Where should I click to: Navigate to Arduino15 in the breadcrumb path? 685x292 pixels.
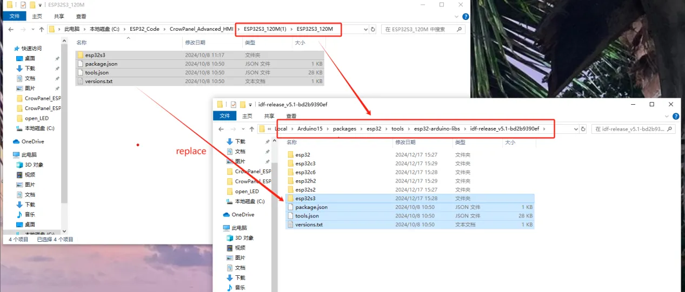click(x=309, y=129)
